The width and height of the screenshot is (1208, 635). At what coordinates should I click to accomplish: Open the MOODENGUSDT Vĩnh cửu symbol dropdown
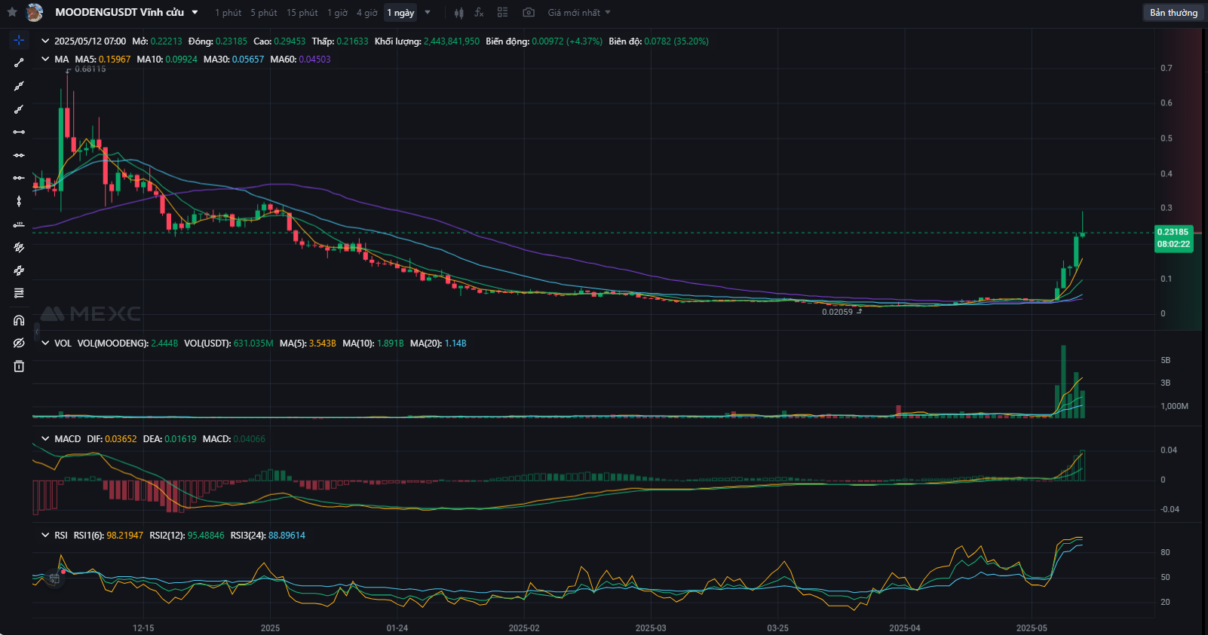coord(195,13)
